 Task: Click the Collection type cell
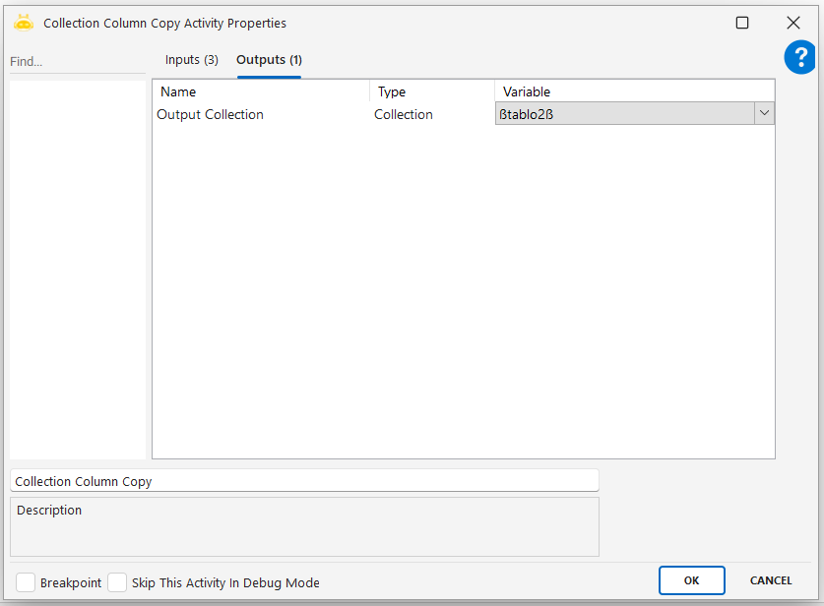point(404,114)
